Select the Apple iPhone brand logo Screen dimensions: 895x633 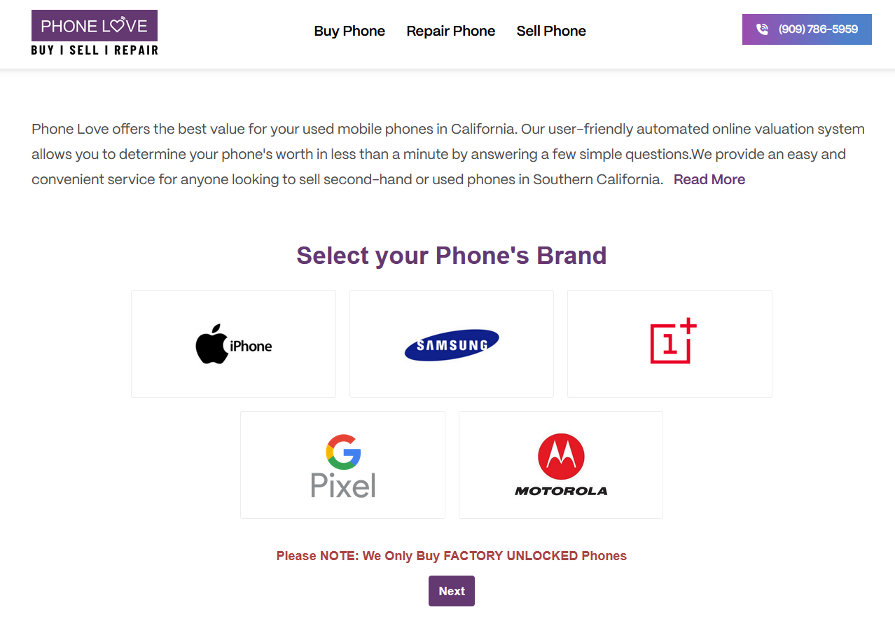233,344
